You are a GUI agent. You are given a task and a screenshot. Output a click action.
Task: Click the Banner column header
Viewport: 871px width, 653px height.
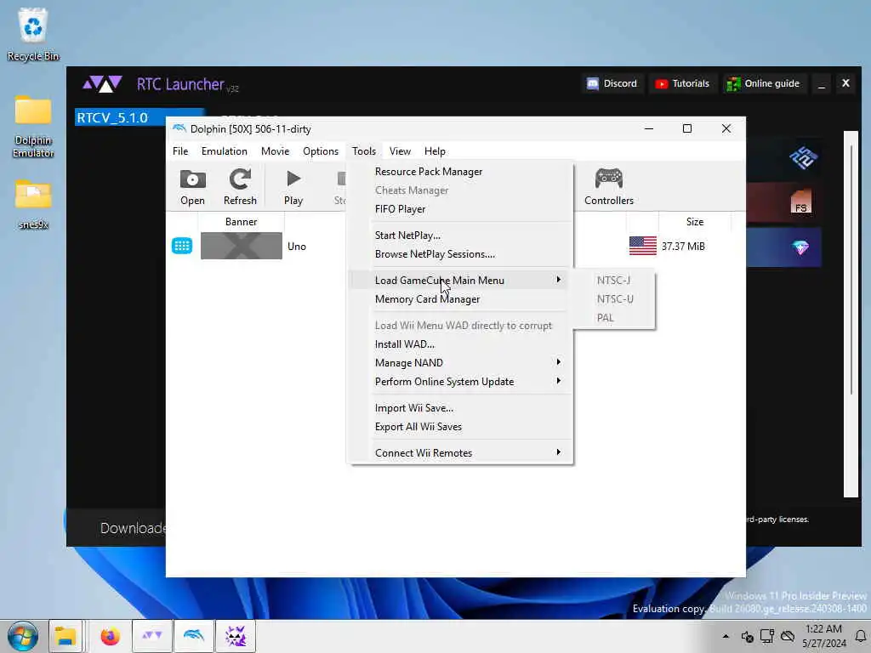(241, 222)
